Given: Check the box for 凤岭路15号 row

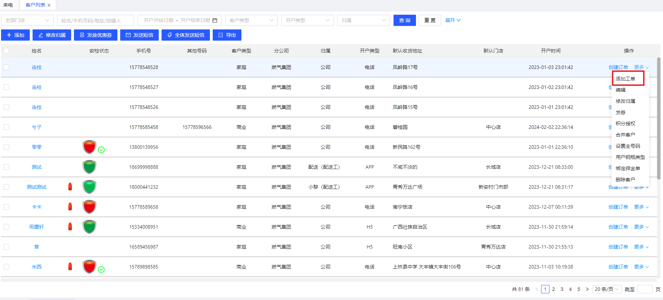Looking at the screenshot, I should tap(6, 107).
